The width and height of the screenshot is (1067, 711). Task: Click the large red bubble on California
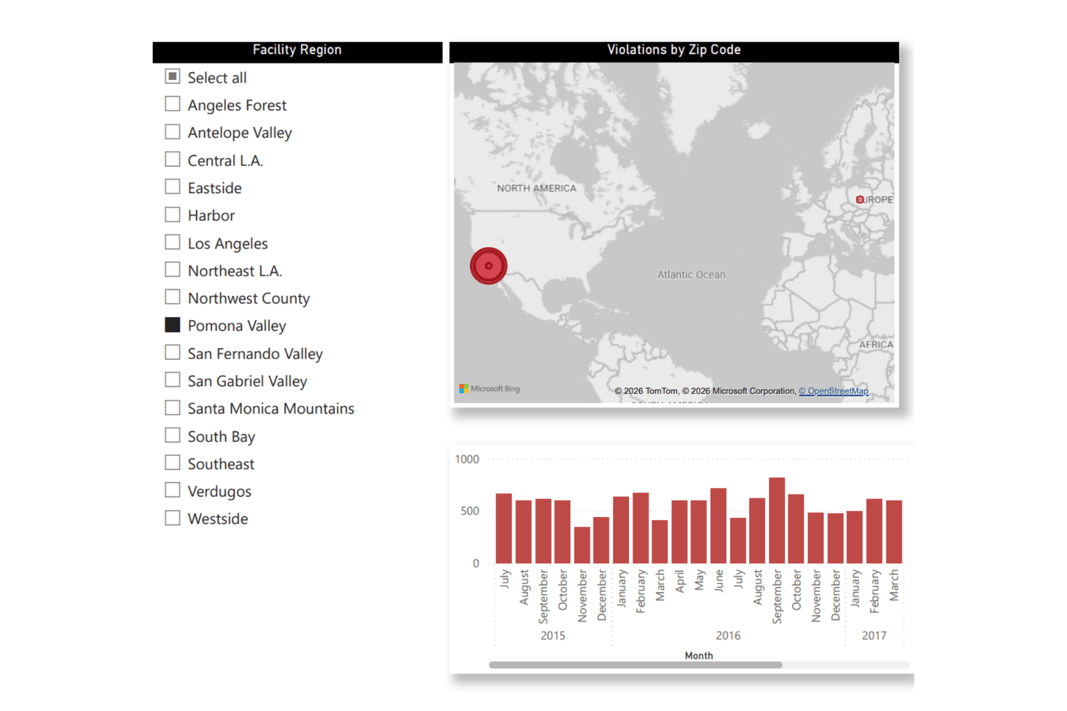pyautogui.click(x=488, y=266)
